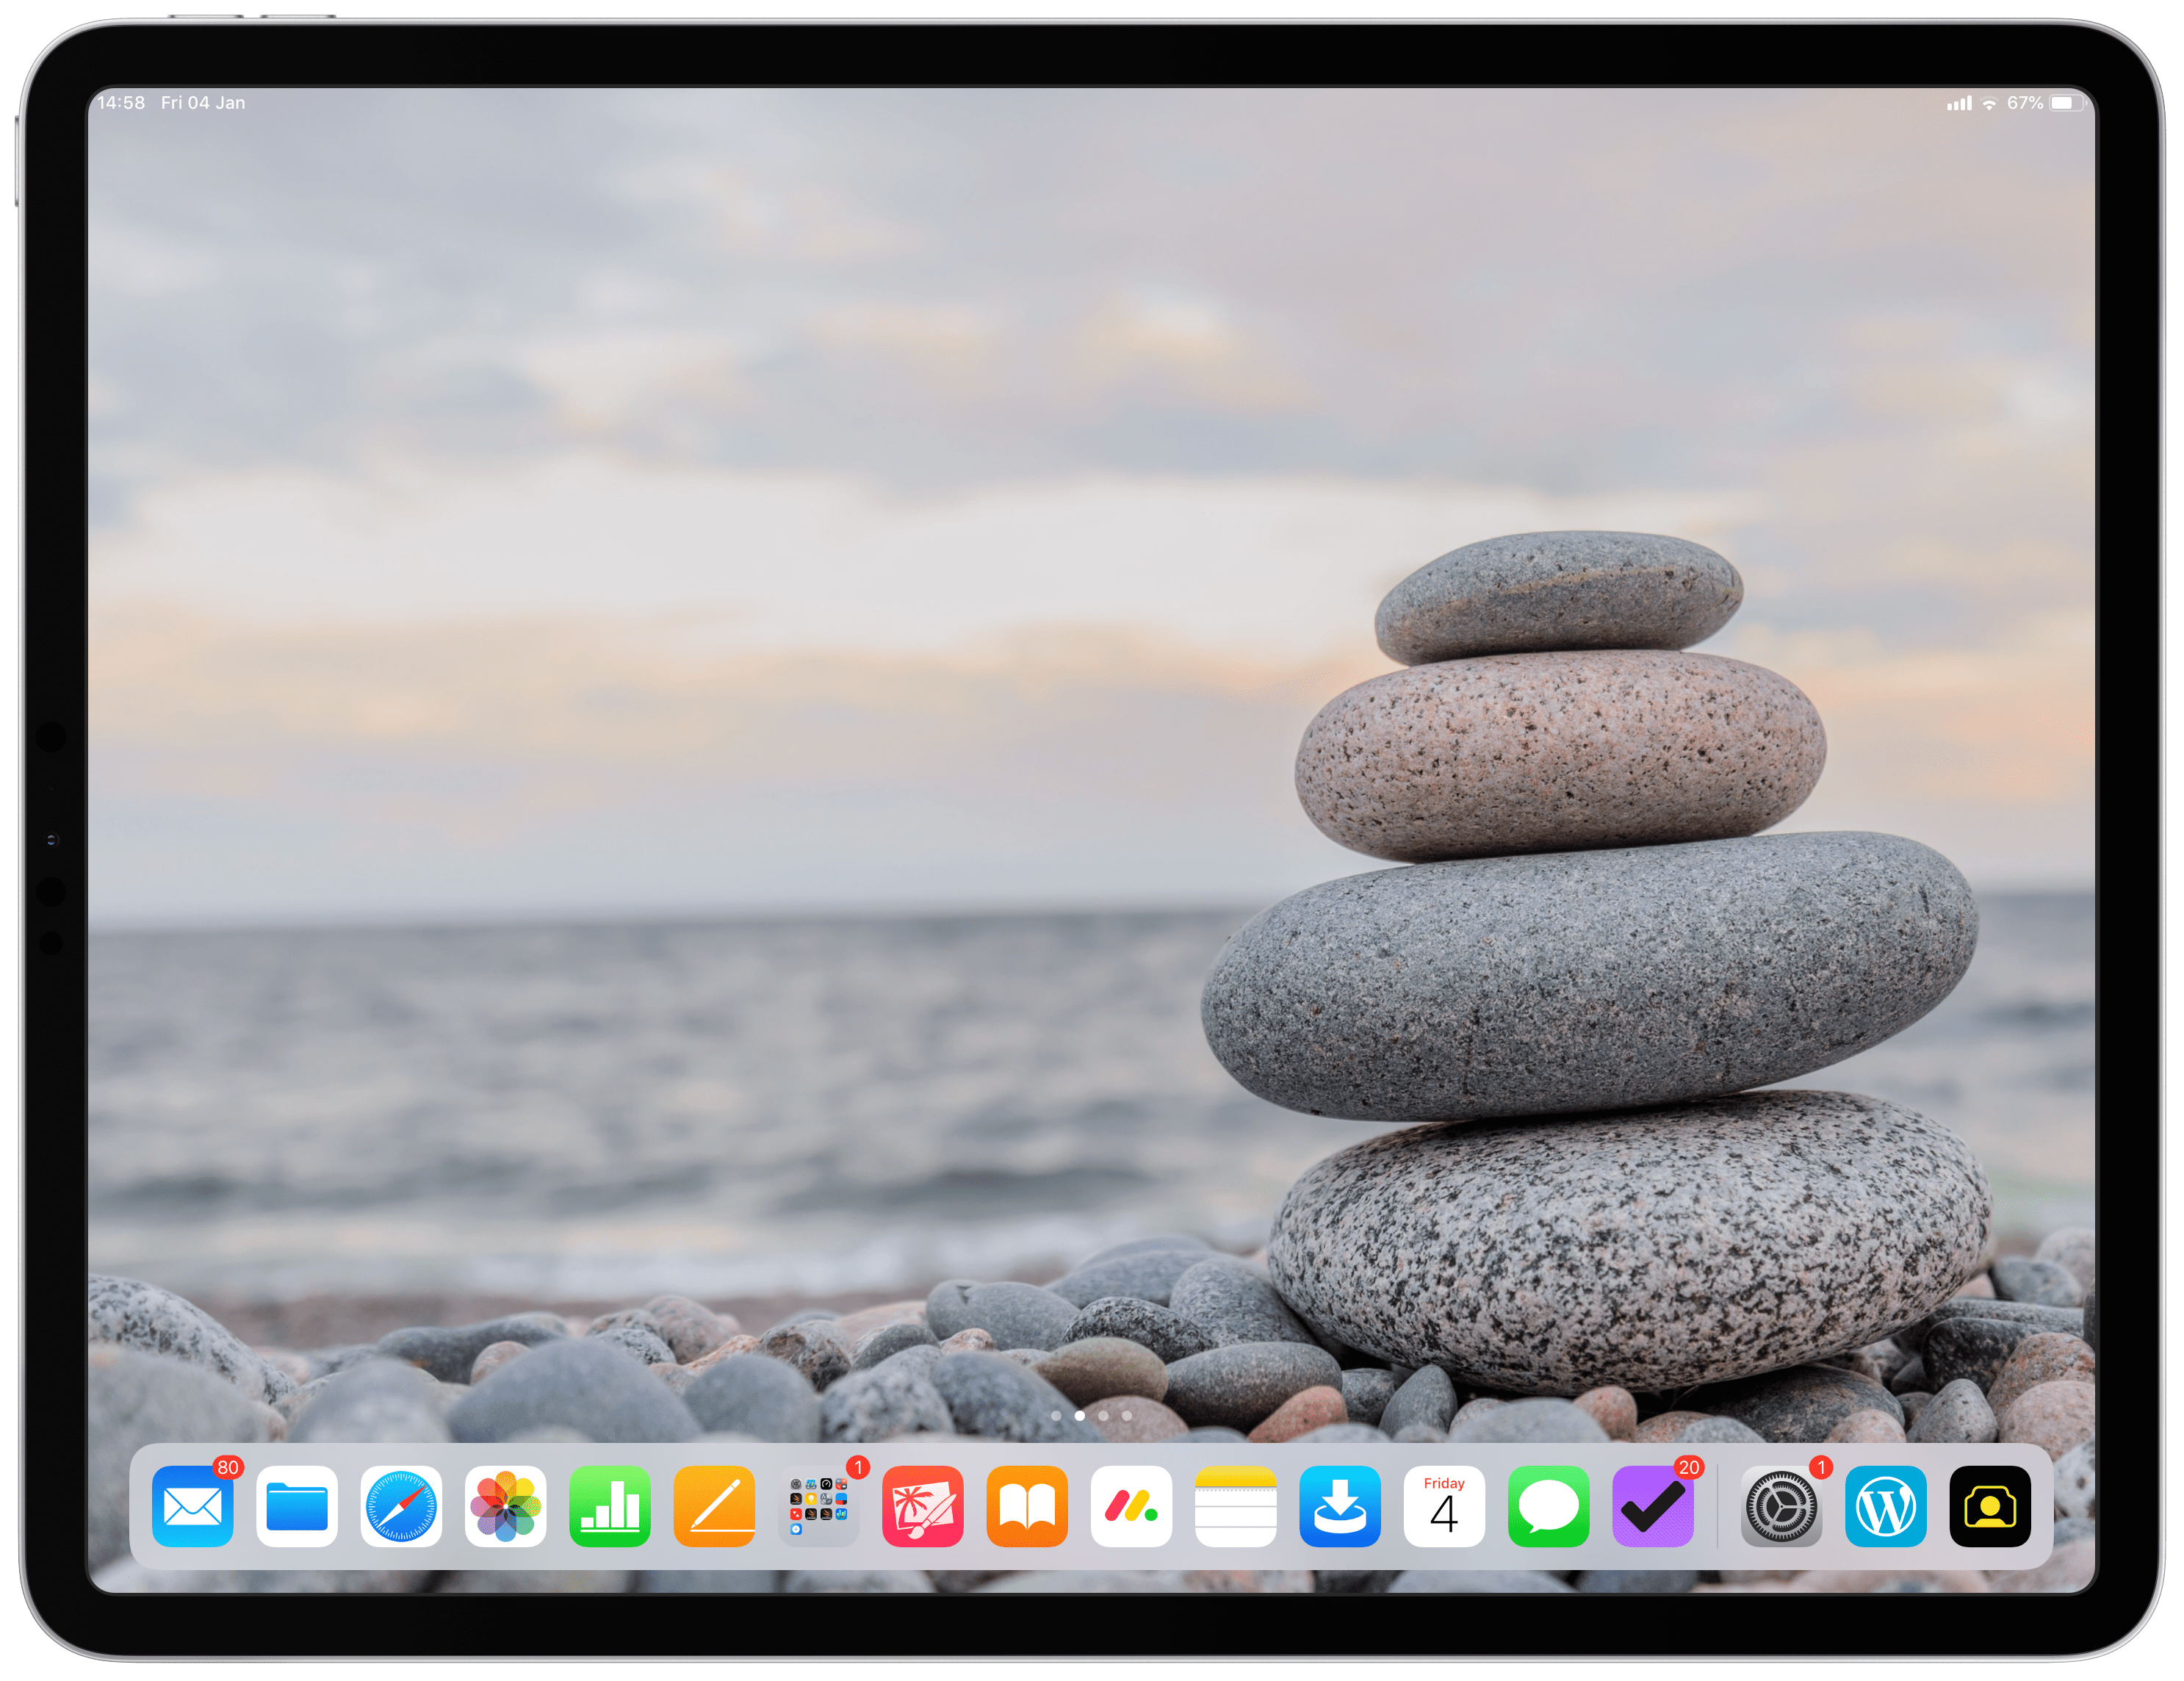Screen dimensions: 2184x1681
Task: Launch the Yoink download-tray app
Action: (x=1340, y=1506)
